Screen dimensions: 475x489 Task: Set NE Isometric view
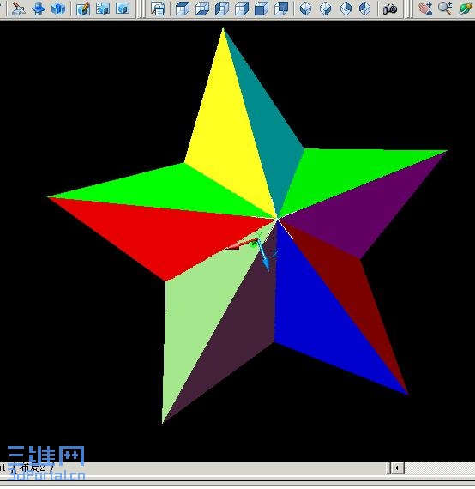point(346,9)
